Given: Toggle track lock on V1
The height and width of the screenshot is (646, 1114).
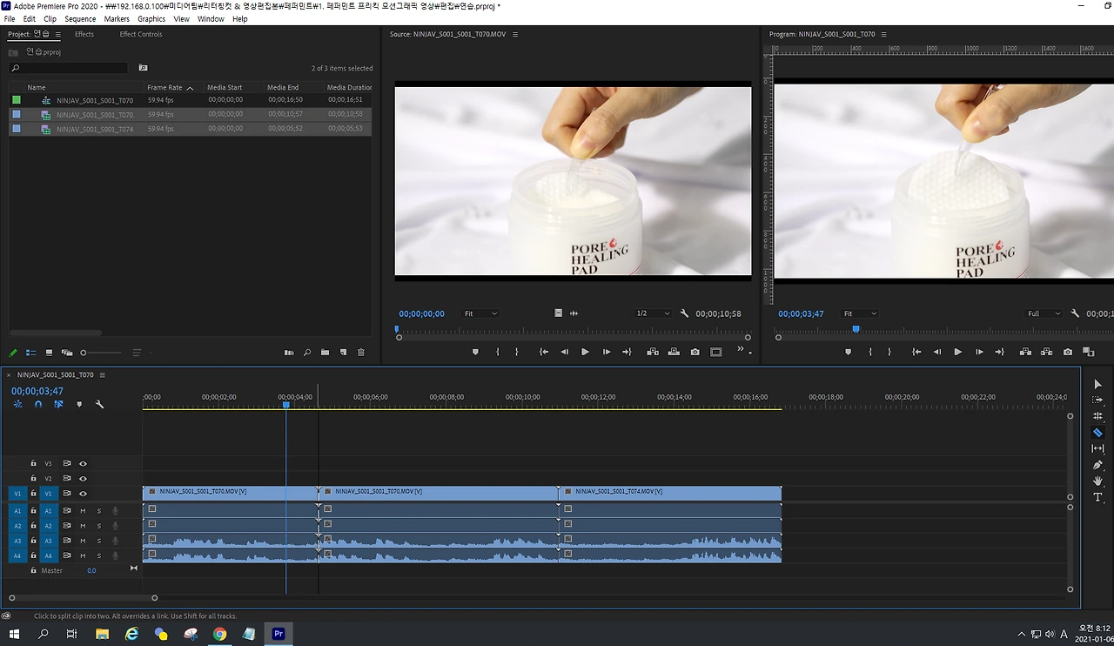Looking at the screenshot, I should point(33,494).
